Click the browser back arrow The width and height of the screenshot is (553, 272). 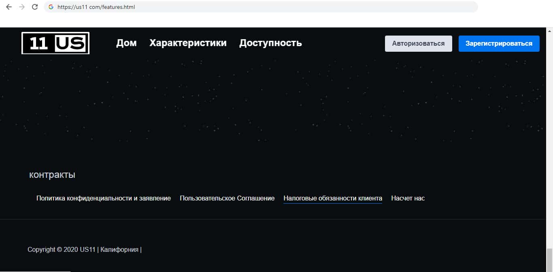coord(9,7)
